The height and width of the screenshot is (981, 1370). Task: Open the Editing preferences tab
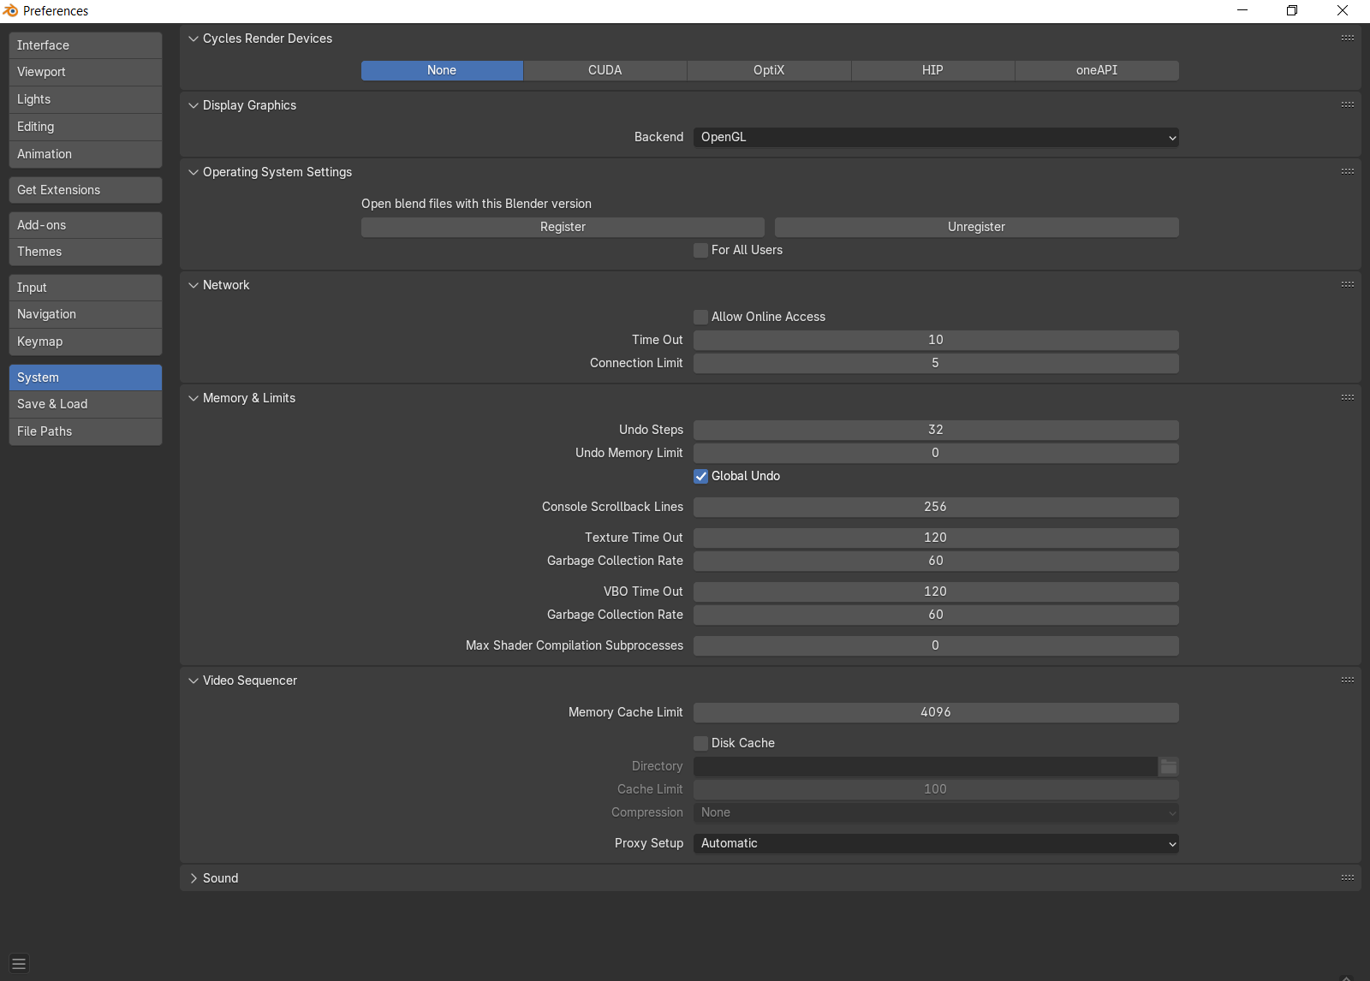[86, 127]
